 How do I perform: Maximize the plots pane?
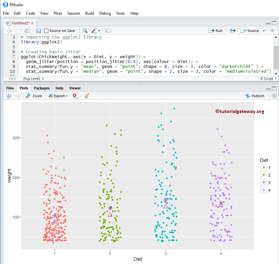[x=274, y=88]
